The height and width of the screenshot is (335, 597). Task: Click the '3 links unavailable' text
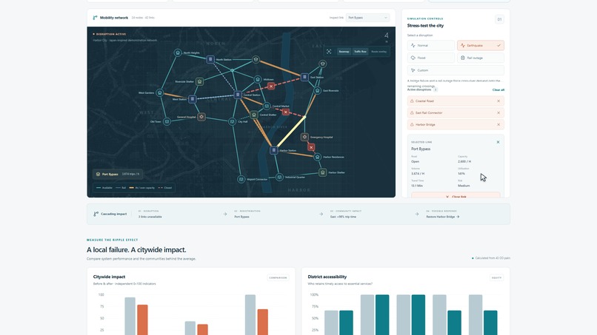click(150, 217)
